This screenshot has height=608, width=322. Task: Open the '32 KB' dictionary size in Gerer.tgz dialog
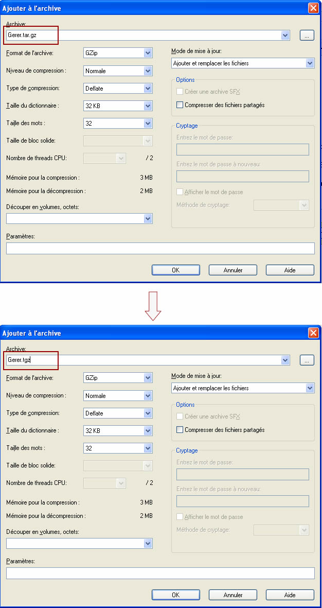click(x=148, y=431)
